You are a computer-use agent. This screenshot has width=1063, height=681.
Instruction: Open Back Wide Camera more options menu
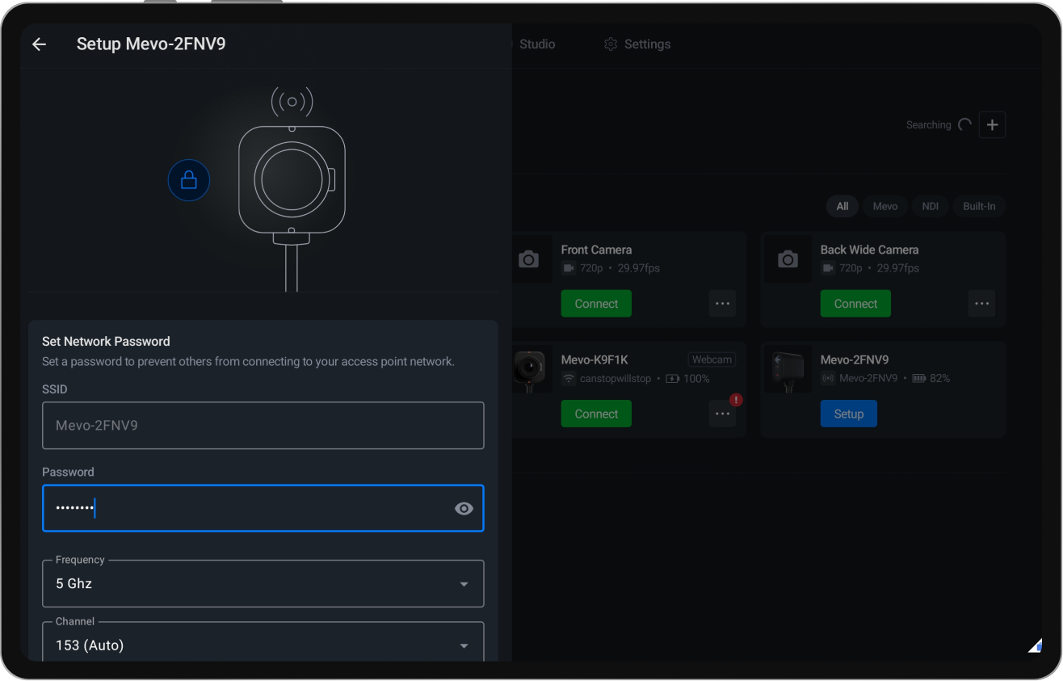pos(981,304)
